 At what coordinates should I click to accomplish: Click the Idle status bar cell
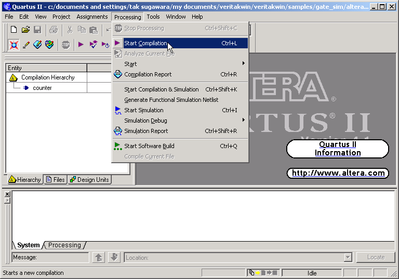(312, 273)
